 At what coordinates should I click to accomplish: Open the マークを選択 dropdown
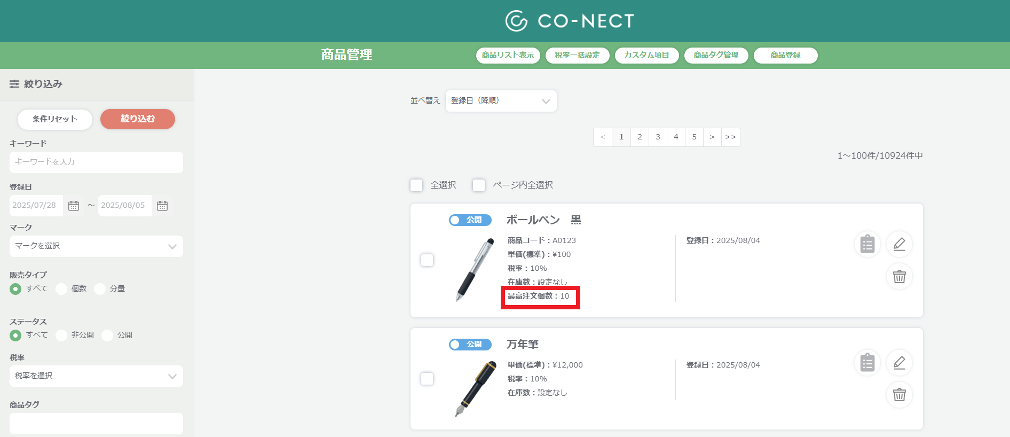tap(96, 246)
